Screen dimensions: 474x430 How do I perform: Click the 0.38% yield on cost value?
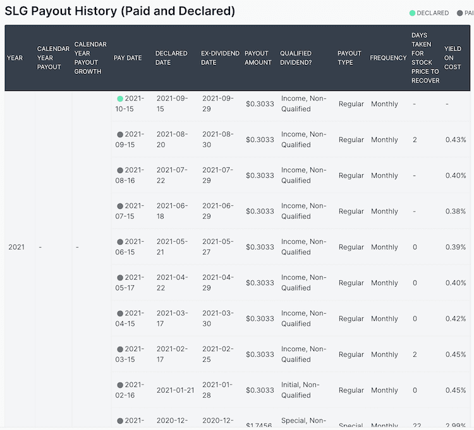click(456, 211)
